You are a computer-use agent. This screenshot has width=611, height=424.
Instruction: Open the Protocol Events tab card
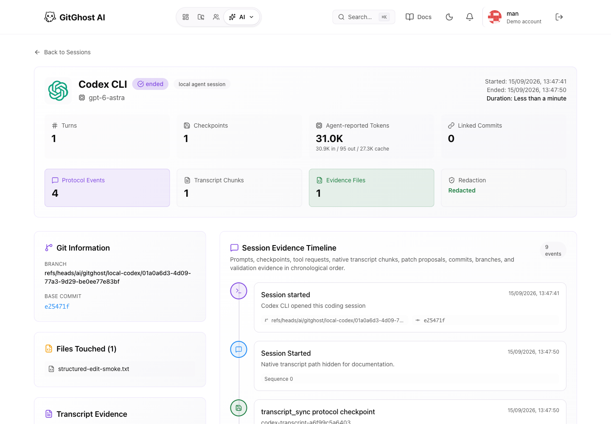pyautogui.click(x=107, y=188)
